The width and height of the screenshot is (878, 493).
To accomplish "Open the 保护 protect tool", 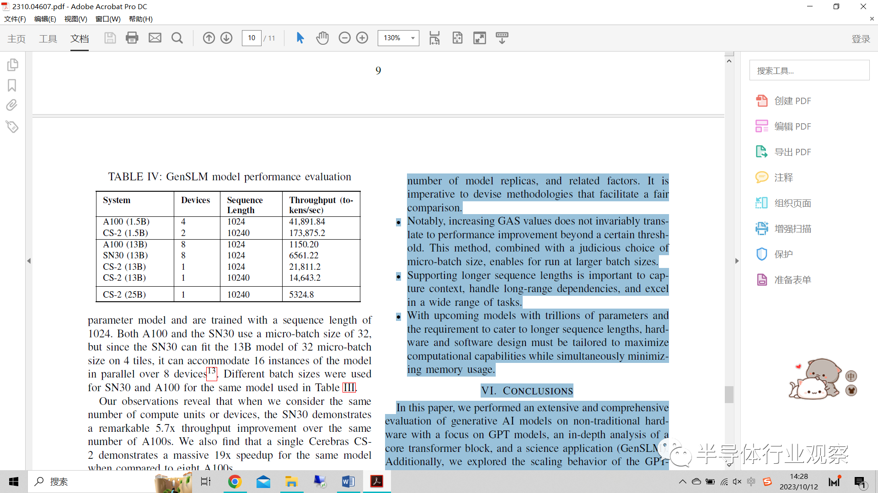I will pos(775,254).
